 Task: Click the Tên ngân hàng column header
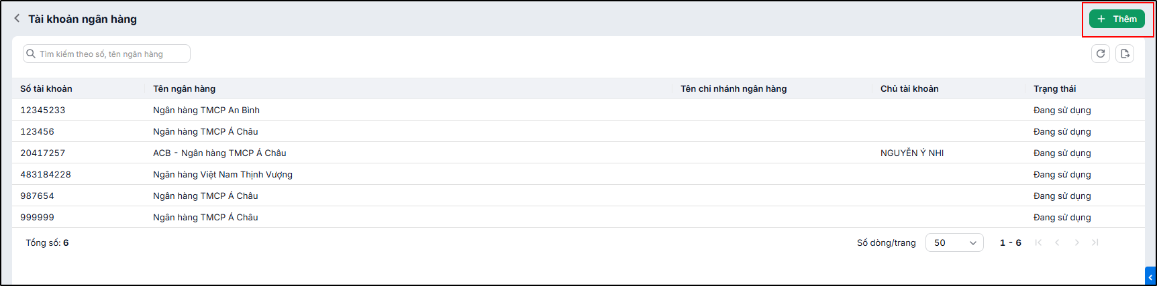184,88
